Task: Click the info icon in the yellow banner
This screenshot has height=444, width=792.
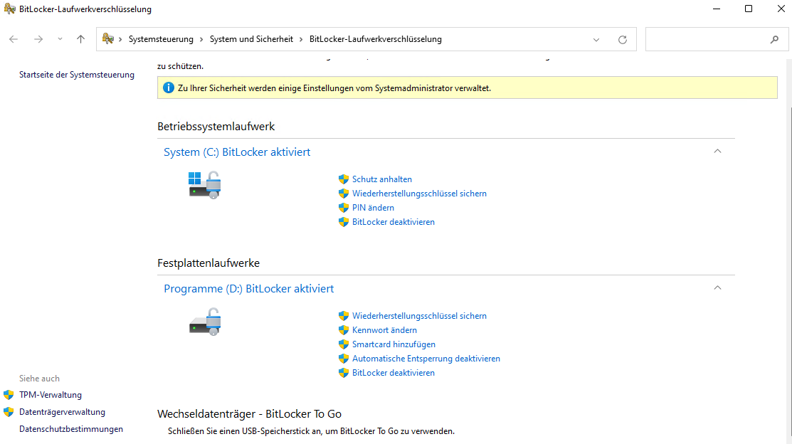Action: tap(168, 88)
